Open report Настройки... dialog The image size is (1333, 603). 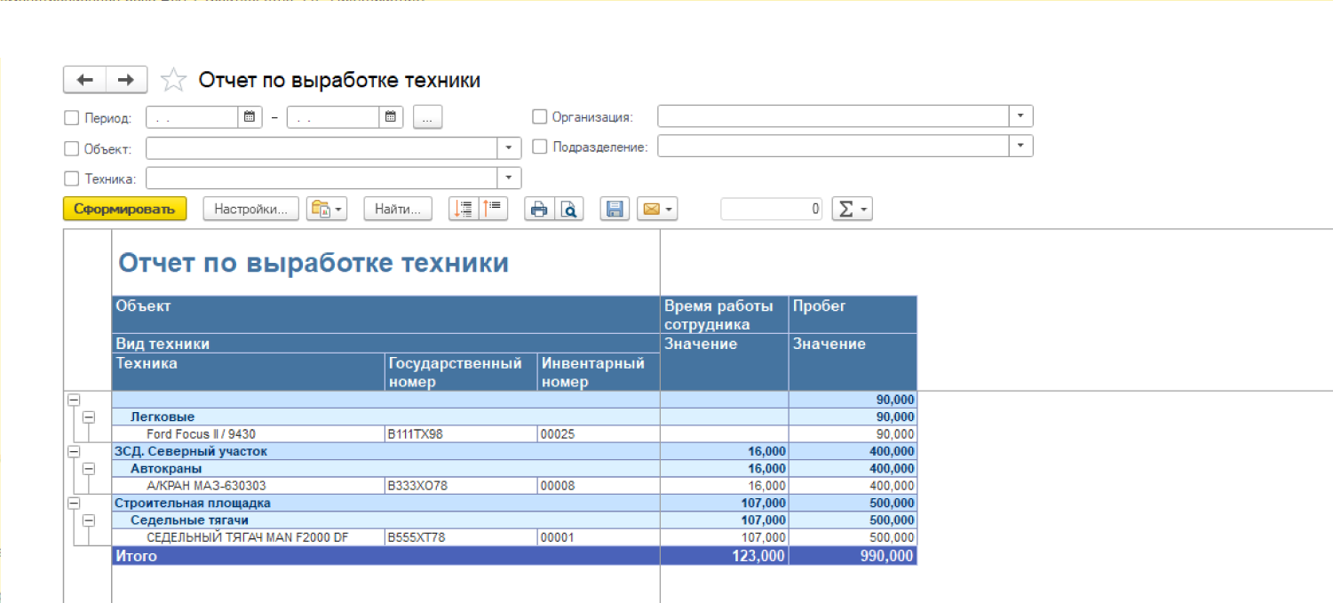[250, 209]
